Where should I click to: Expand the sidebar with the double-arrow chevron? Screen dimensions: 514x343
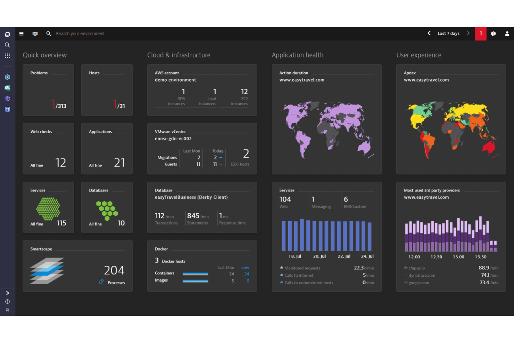(x=7, y=293)
